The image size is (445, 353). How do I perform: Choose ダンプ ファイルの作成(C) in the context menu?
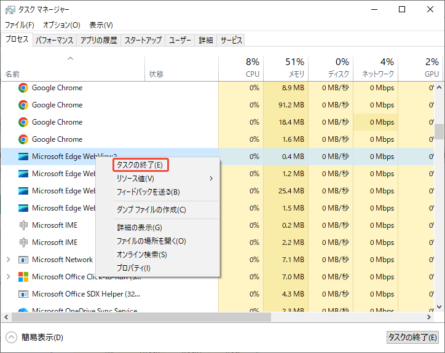(151, 210)
